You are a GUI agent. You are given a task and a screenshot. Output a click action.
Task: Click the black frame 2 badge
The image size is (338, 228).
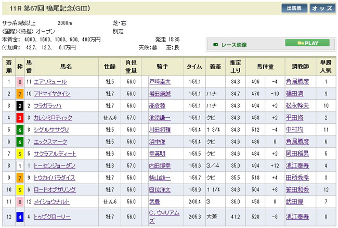pos(20,106)
